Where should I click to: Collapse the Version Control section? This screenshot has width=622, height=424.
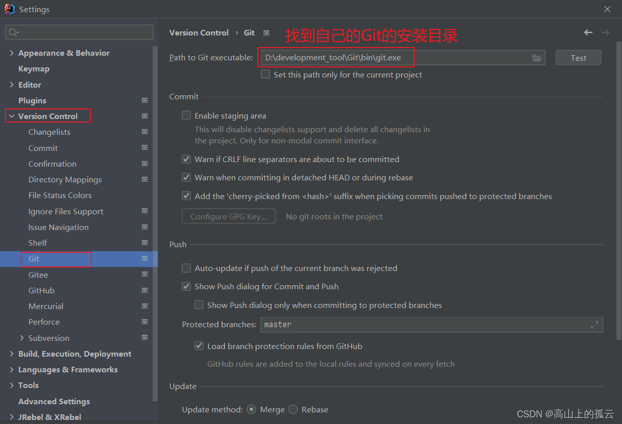pos(12,116)
